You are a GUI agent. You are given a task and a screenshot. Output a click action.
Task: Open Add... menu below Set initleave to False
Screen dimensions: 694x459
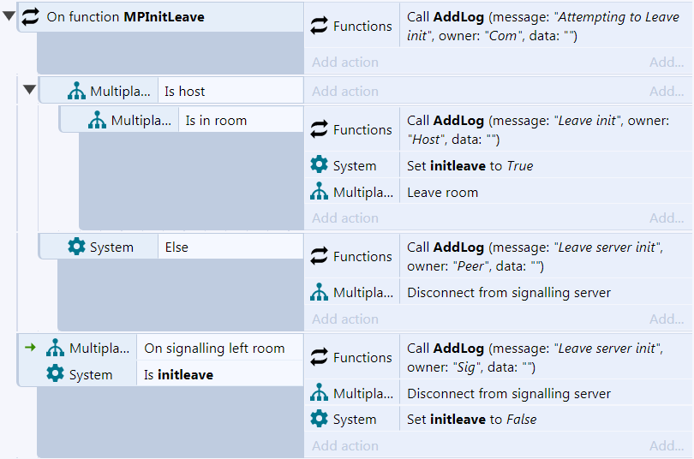(x=667, y=446)
